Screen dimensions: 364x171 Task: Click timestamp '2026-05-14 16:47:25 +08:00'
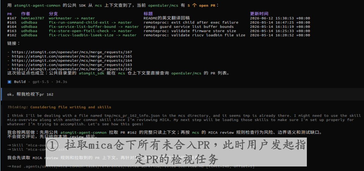pyautogui.click(x=280, y=22)
